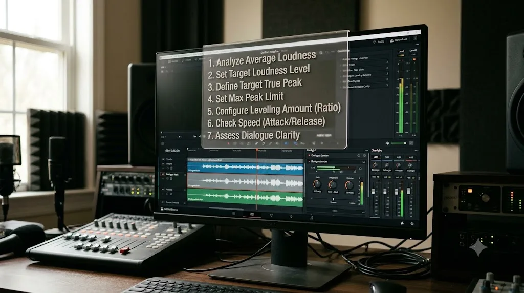Click the left knob in Dialogue Leveler
The height and width of the screenshot is (293, 524).
[317, 184]
